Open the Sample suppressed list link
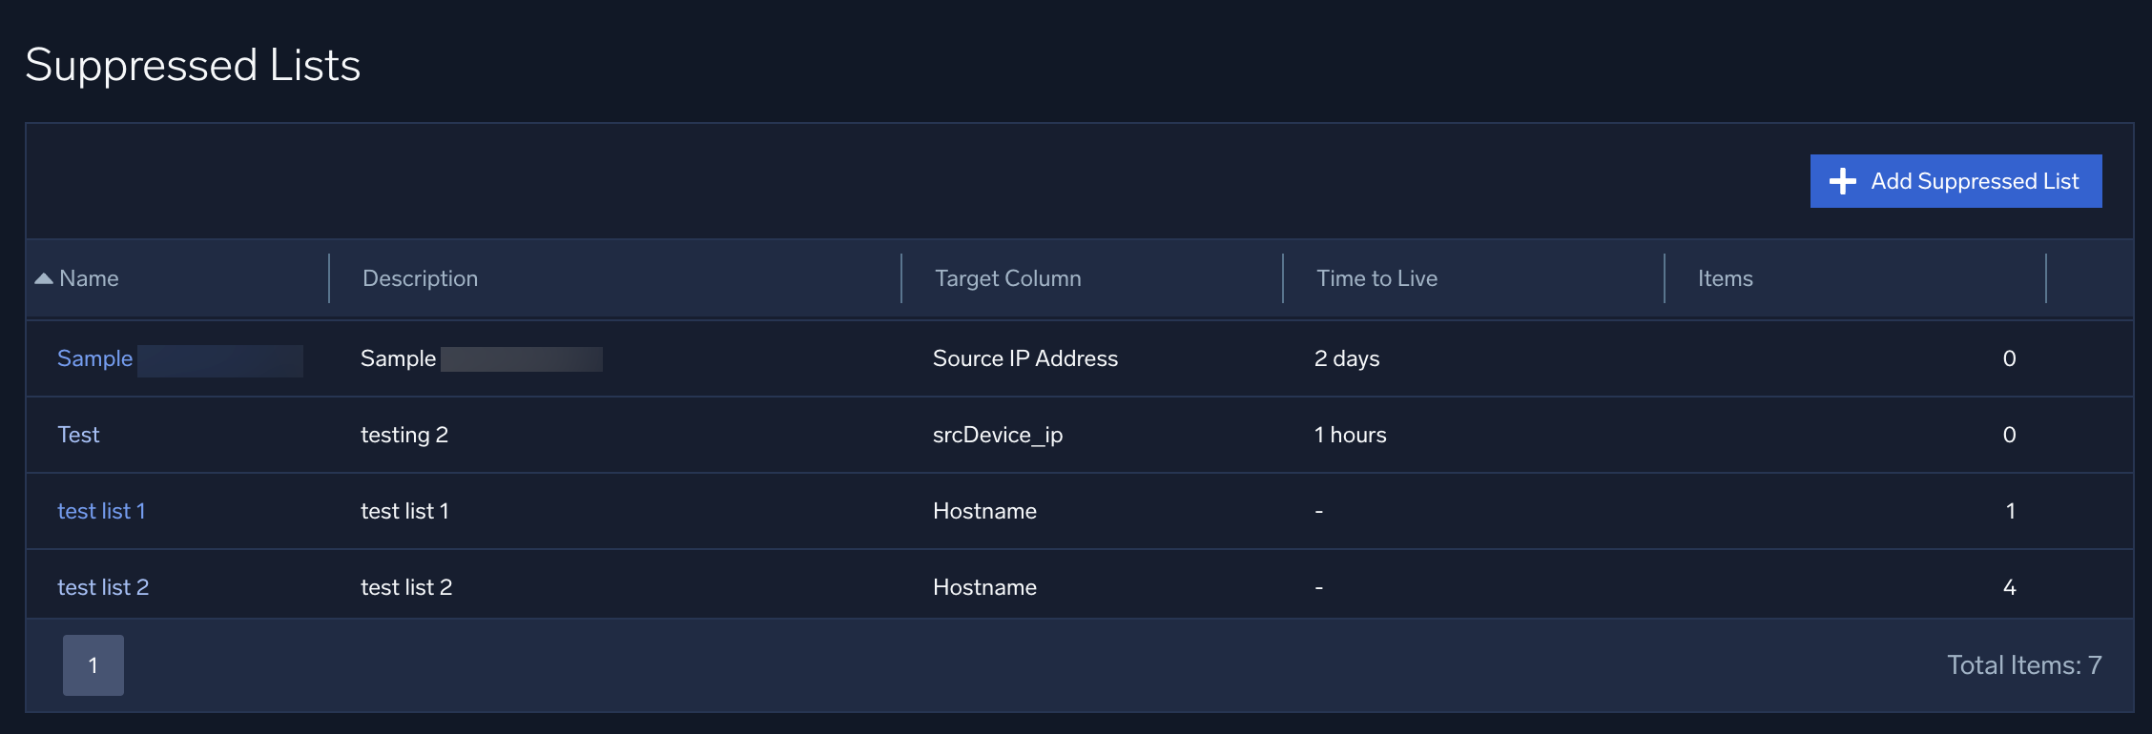This screenshot has width=2152, height=734. coord(94,358)
